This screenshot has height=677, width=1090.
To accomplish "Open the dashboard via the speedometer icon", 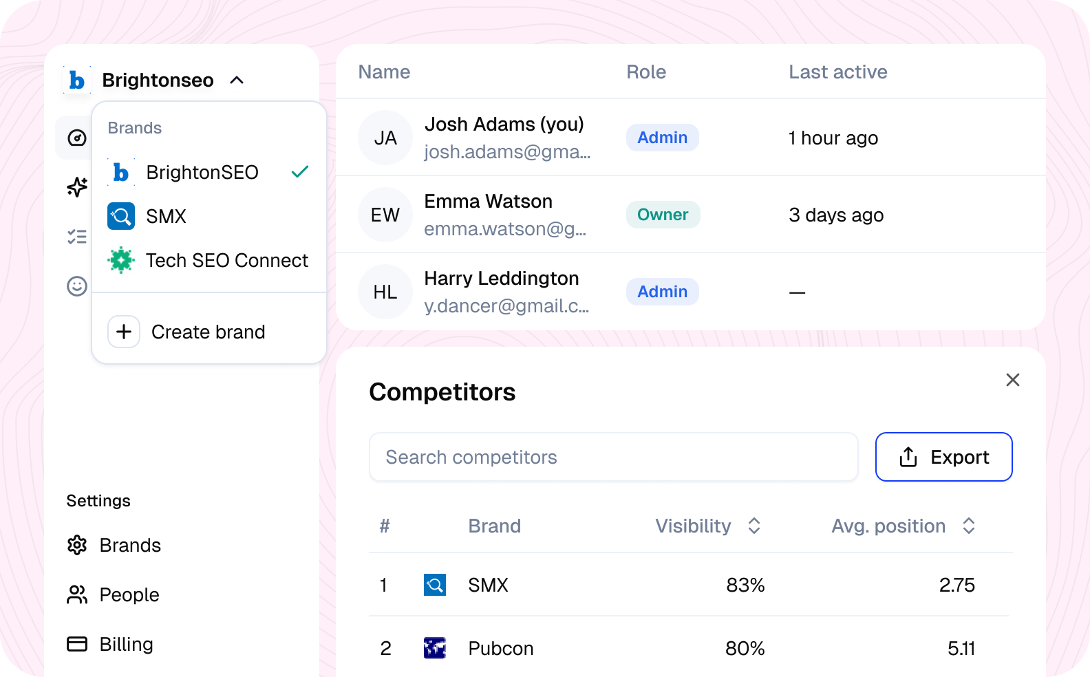I will pos(76,138).
